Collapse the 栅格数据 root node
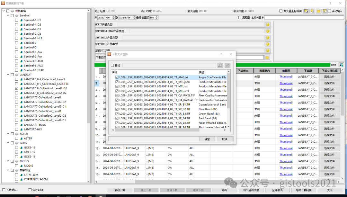 [4, 11]
